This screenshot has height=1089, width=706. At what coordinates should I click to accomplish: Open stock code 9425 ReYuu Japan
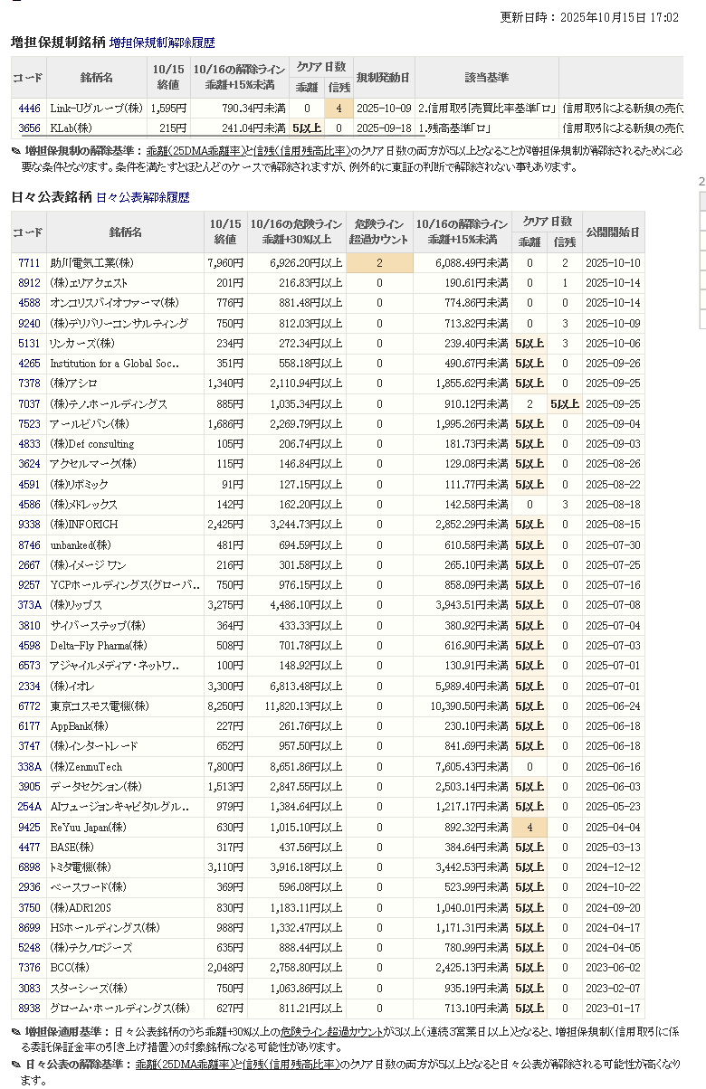[29, 827]
